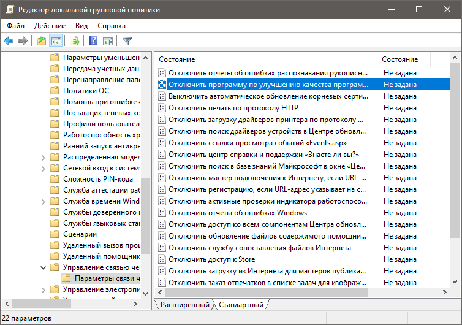Click the policy icon beside «Отключить доступ к Store»
The image size is (462, 325).
point(162,259)
